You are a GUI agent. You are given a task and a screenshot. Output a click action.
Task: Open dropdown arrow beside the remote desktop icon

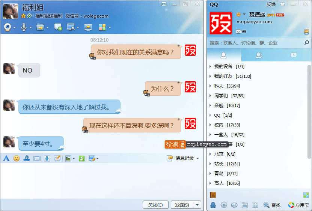78,28
